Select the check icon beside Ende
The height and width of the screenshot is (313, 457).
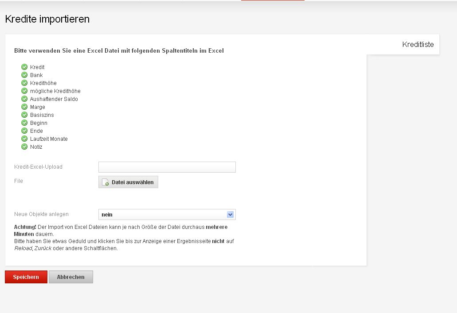click(24, 131)
